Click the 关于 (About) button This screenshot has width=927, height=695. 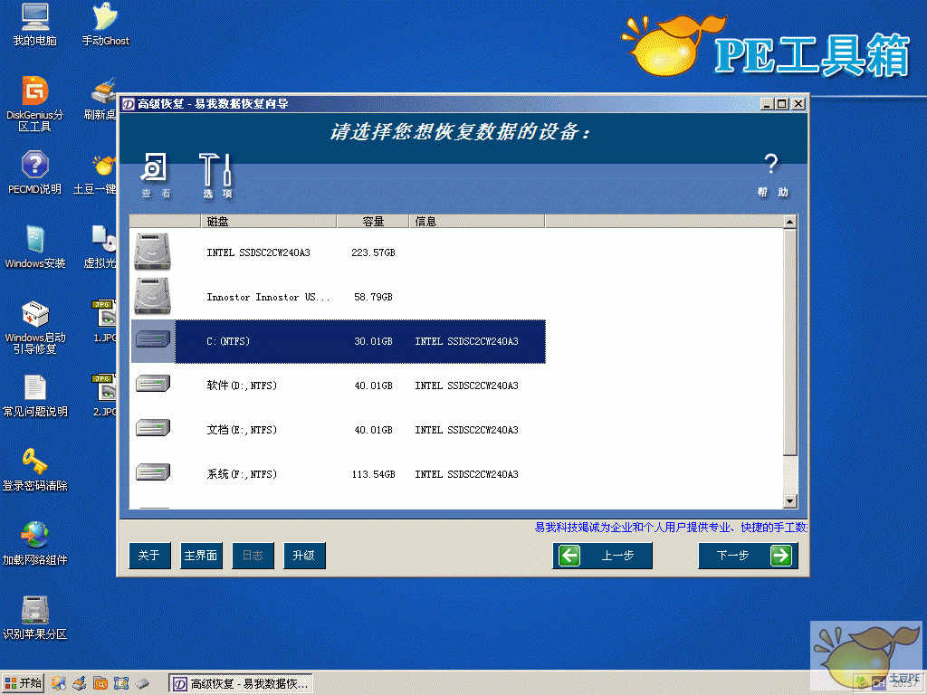pyautogui.click(x=149, y=556)
